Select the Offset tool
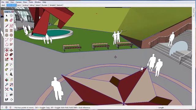 [x=11, y=59]
